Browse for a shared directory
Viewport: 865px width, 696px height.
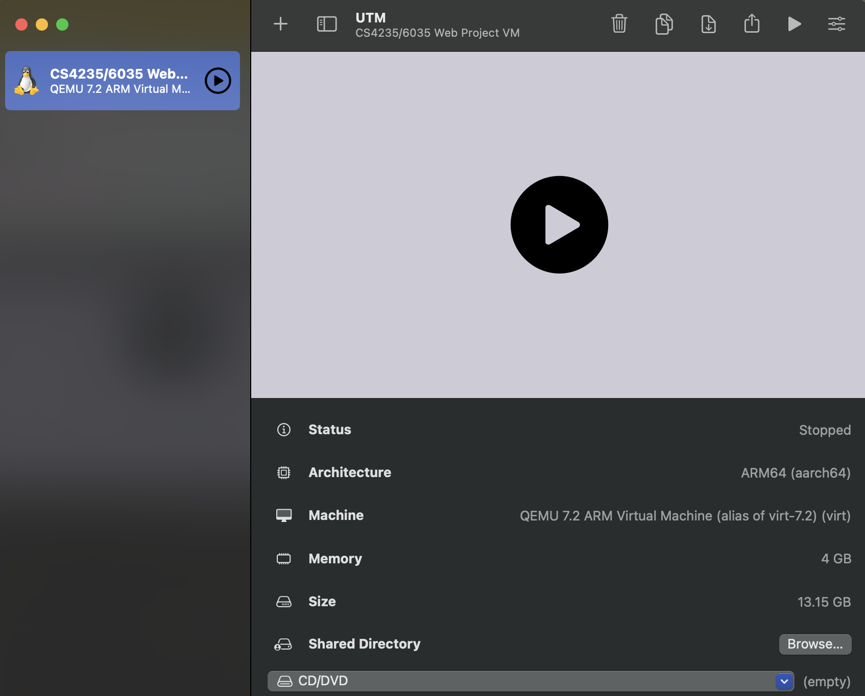815,644
